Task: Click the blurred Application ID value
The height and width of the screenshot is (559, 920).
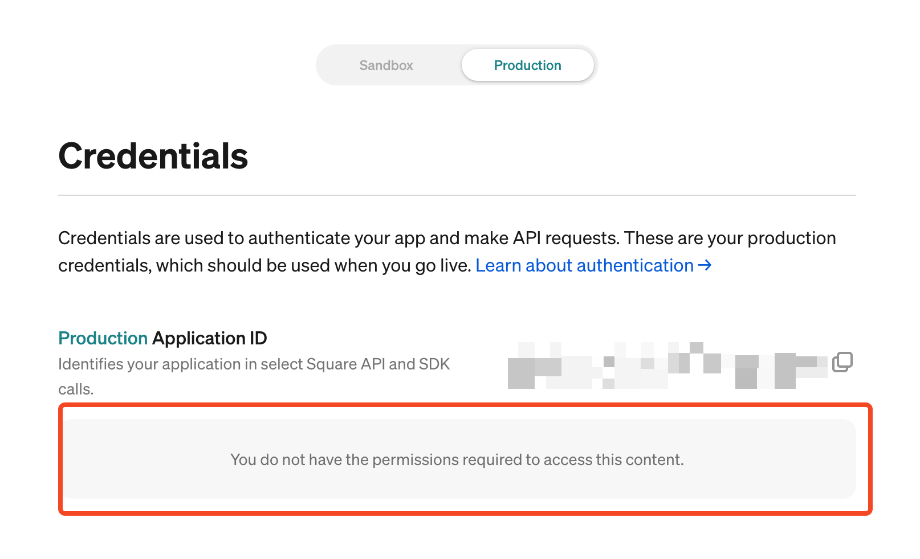Action: (667, 365)
